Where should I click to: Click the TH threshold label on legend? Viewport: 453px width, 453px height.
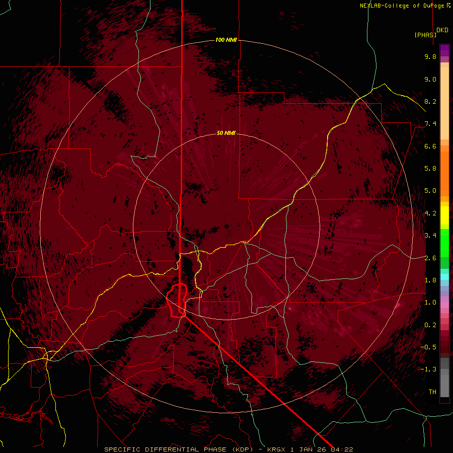432,392
